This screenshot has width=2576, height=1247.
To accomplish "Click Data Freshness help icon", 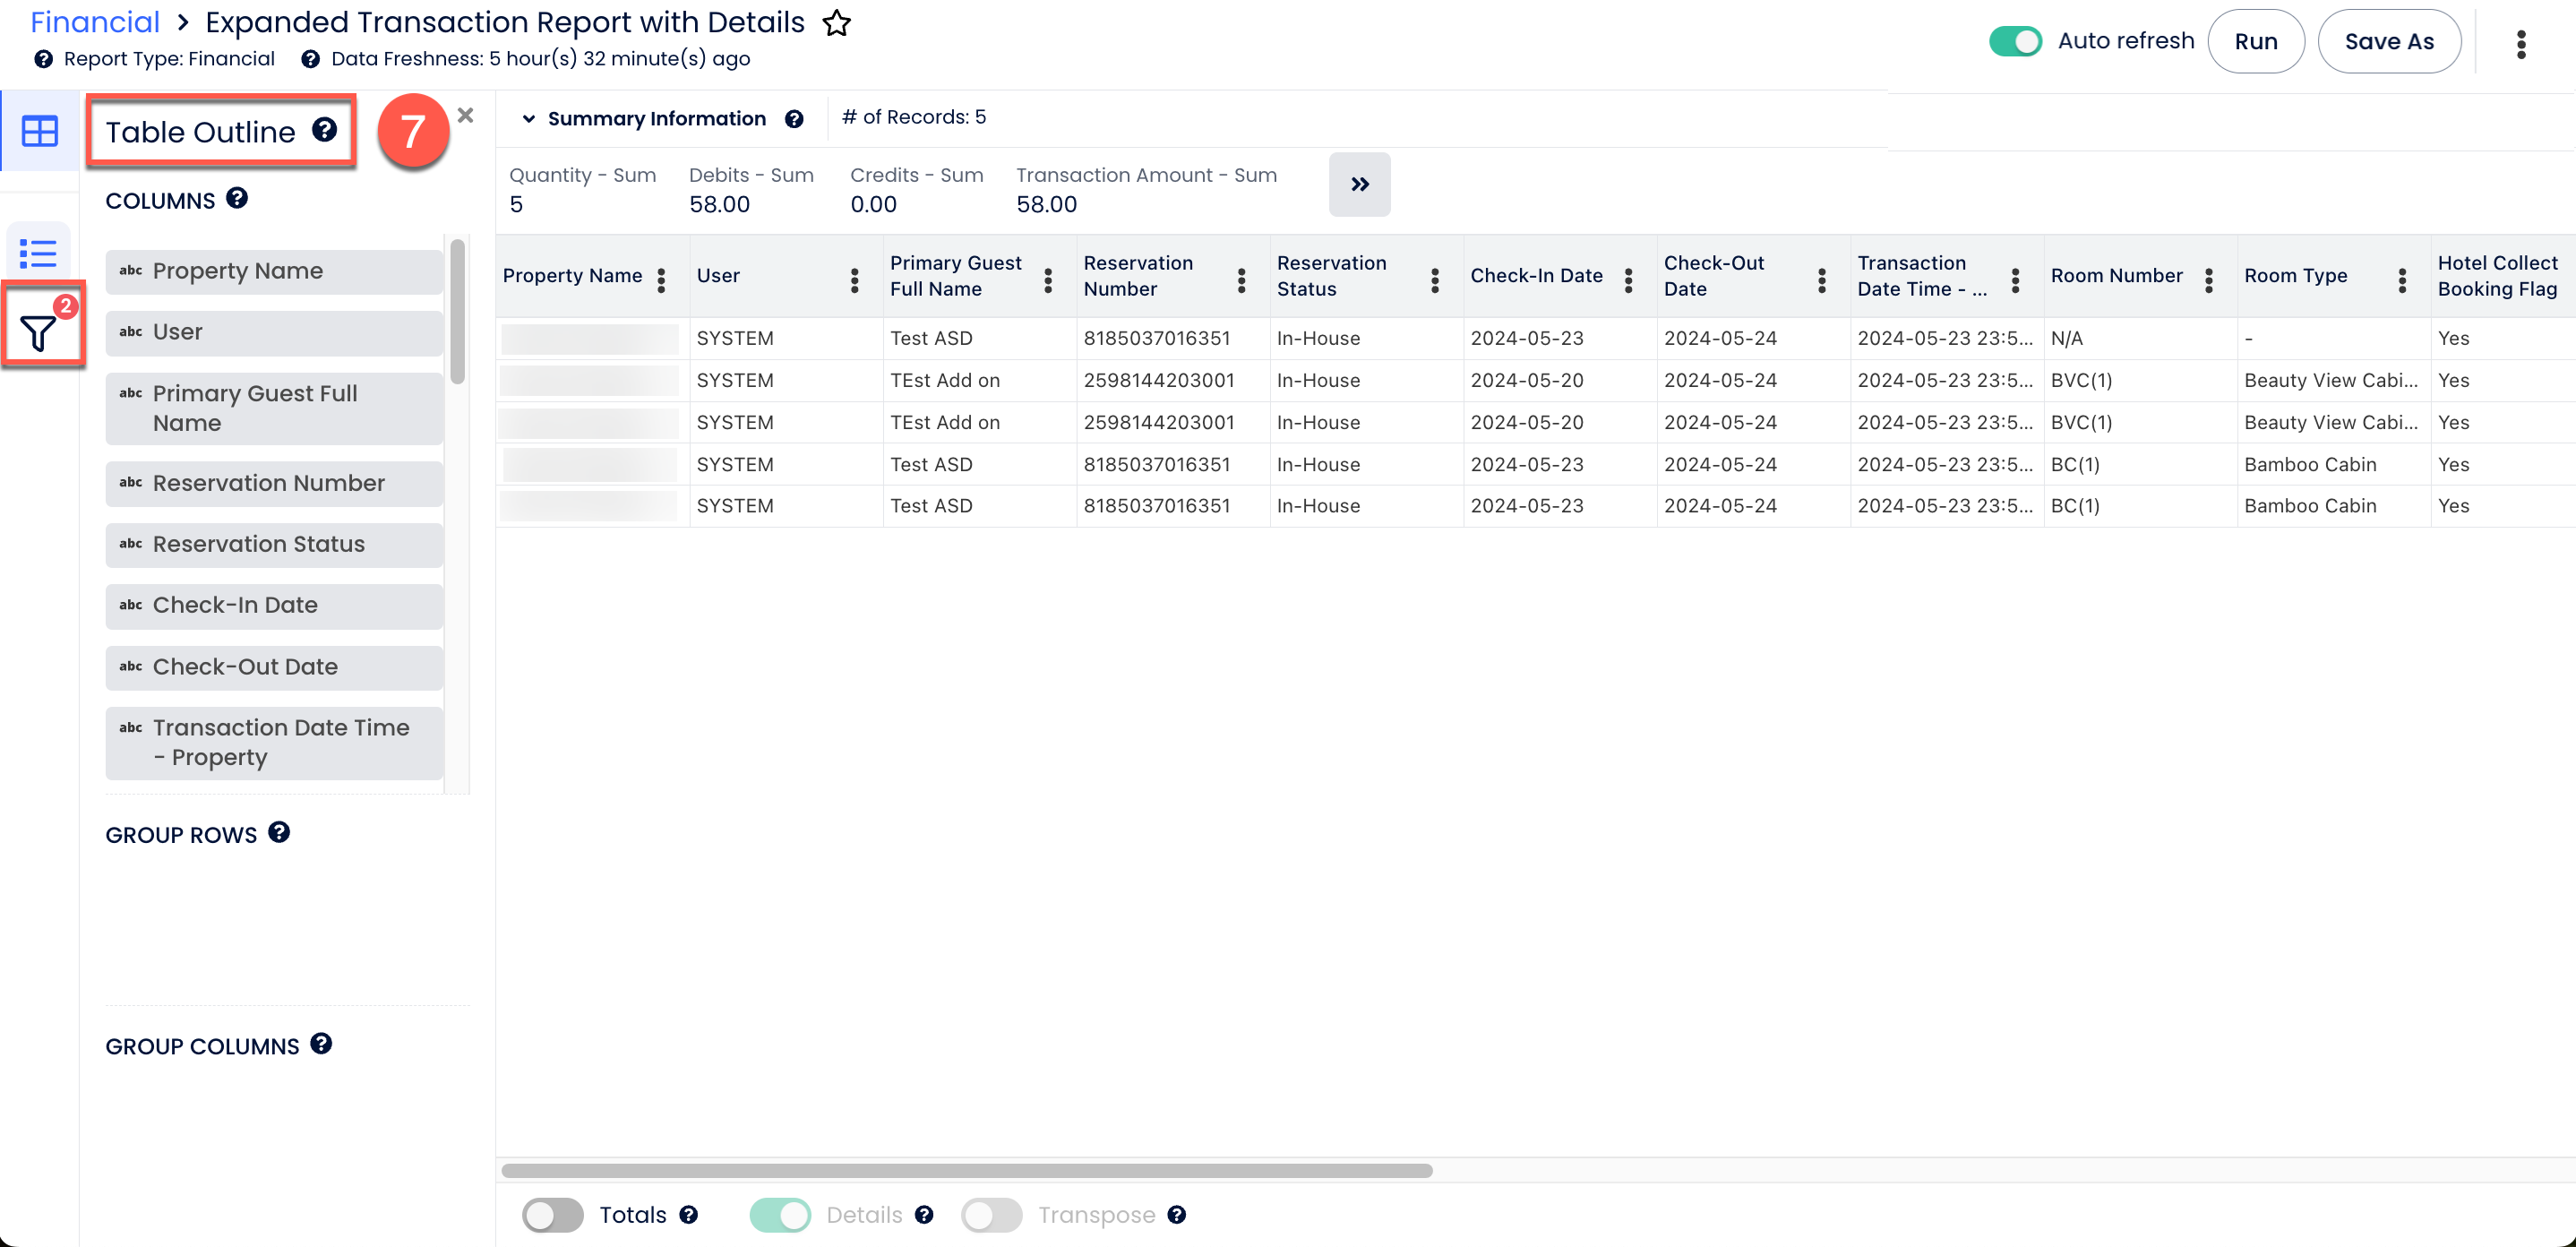I will [x=310, y=59].
